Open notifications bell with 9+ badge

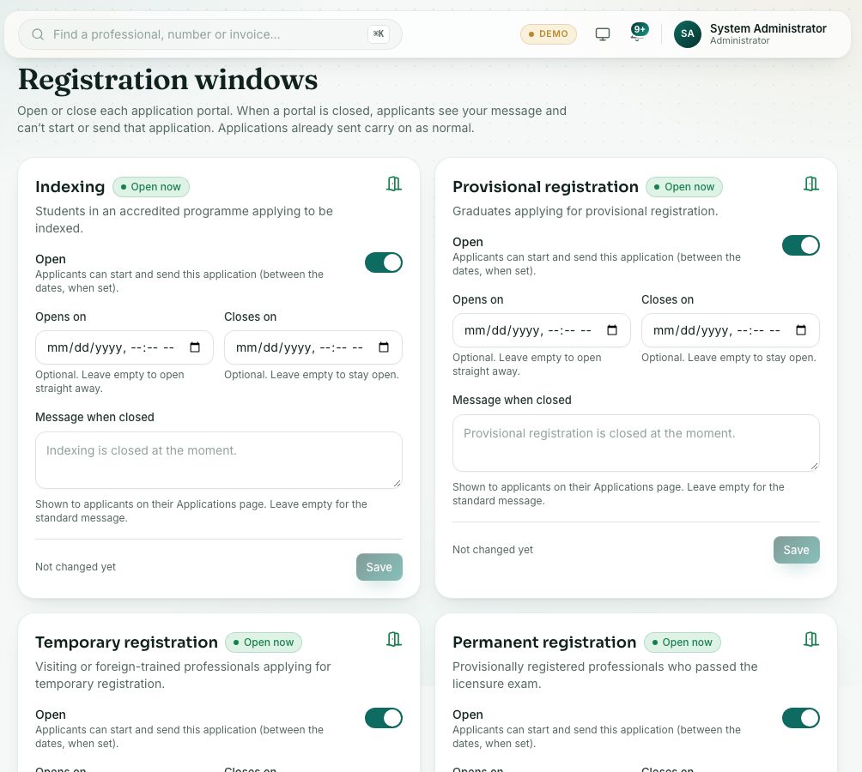click(x=638, y=33)
